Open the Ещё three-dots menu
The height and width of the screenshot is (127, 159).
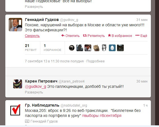[x=141, y=36]
